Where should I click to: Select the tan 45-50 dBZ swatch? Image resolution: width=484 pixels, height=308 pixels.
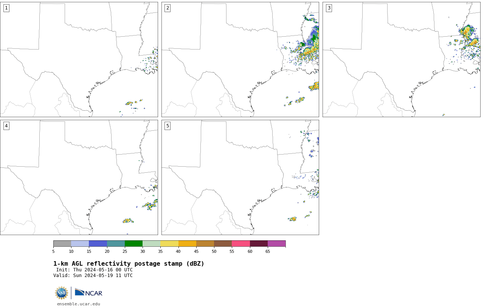coord(205,244)
